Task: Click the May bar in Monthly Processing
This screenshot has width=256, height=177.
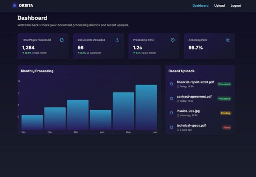Action: click(123, 111)
